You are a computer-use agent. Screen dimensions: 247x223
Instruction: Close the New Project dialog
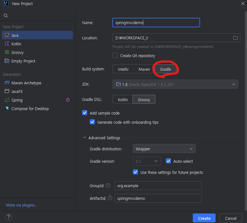(x=243, y=3)
